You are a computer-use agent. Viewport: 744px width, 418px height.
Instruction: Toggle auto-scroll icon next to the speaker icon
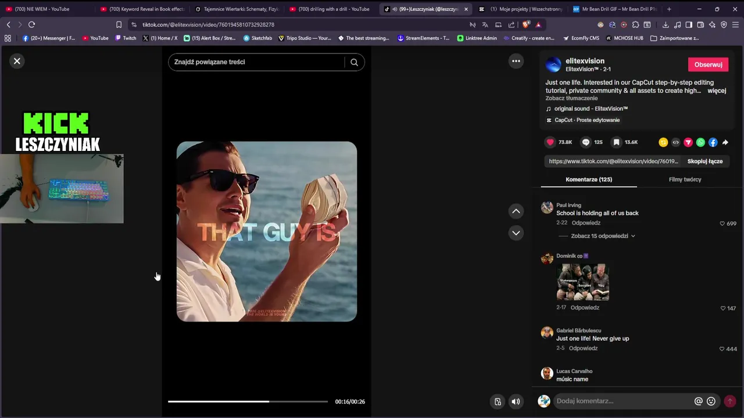[498, 401]
